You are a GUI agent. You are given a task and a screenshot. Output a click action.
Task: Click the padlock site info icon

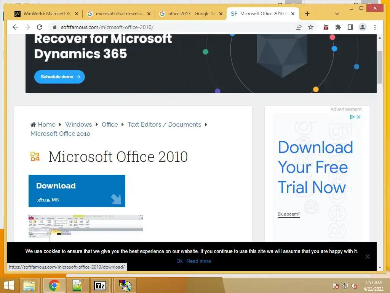(55, 27)
